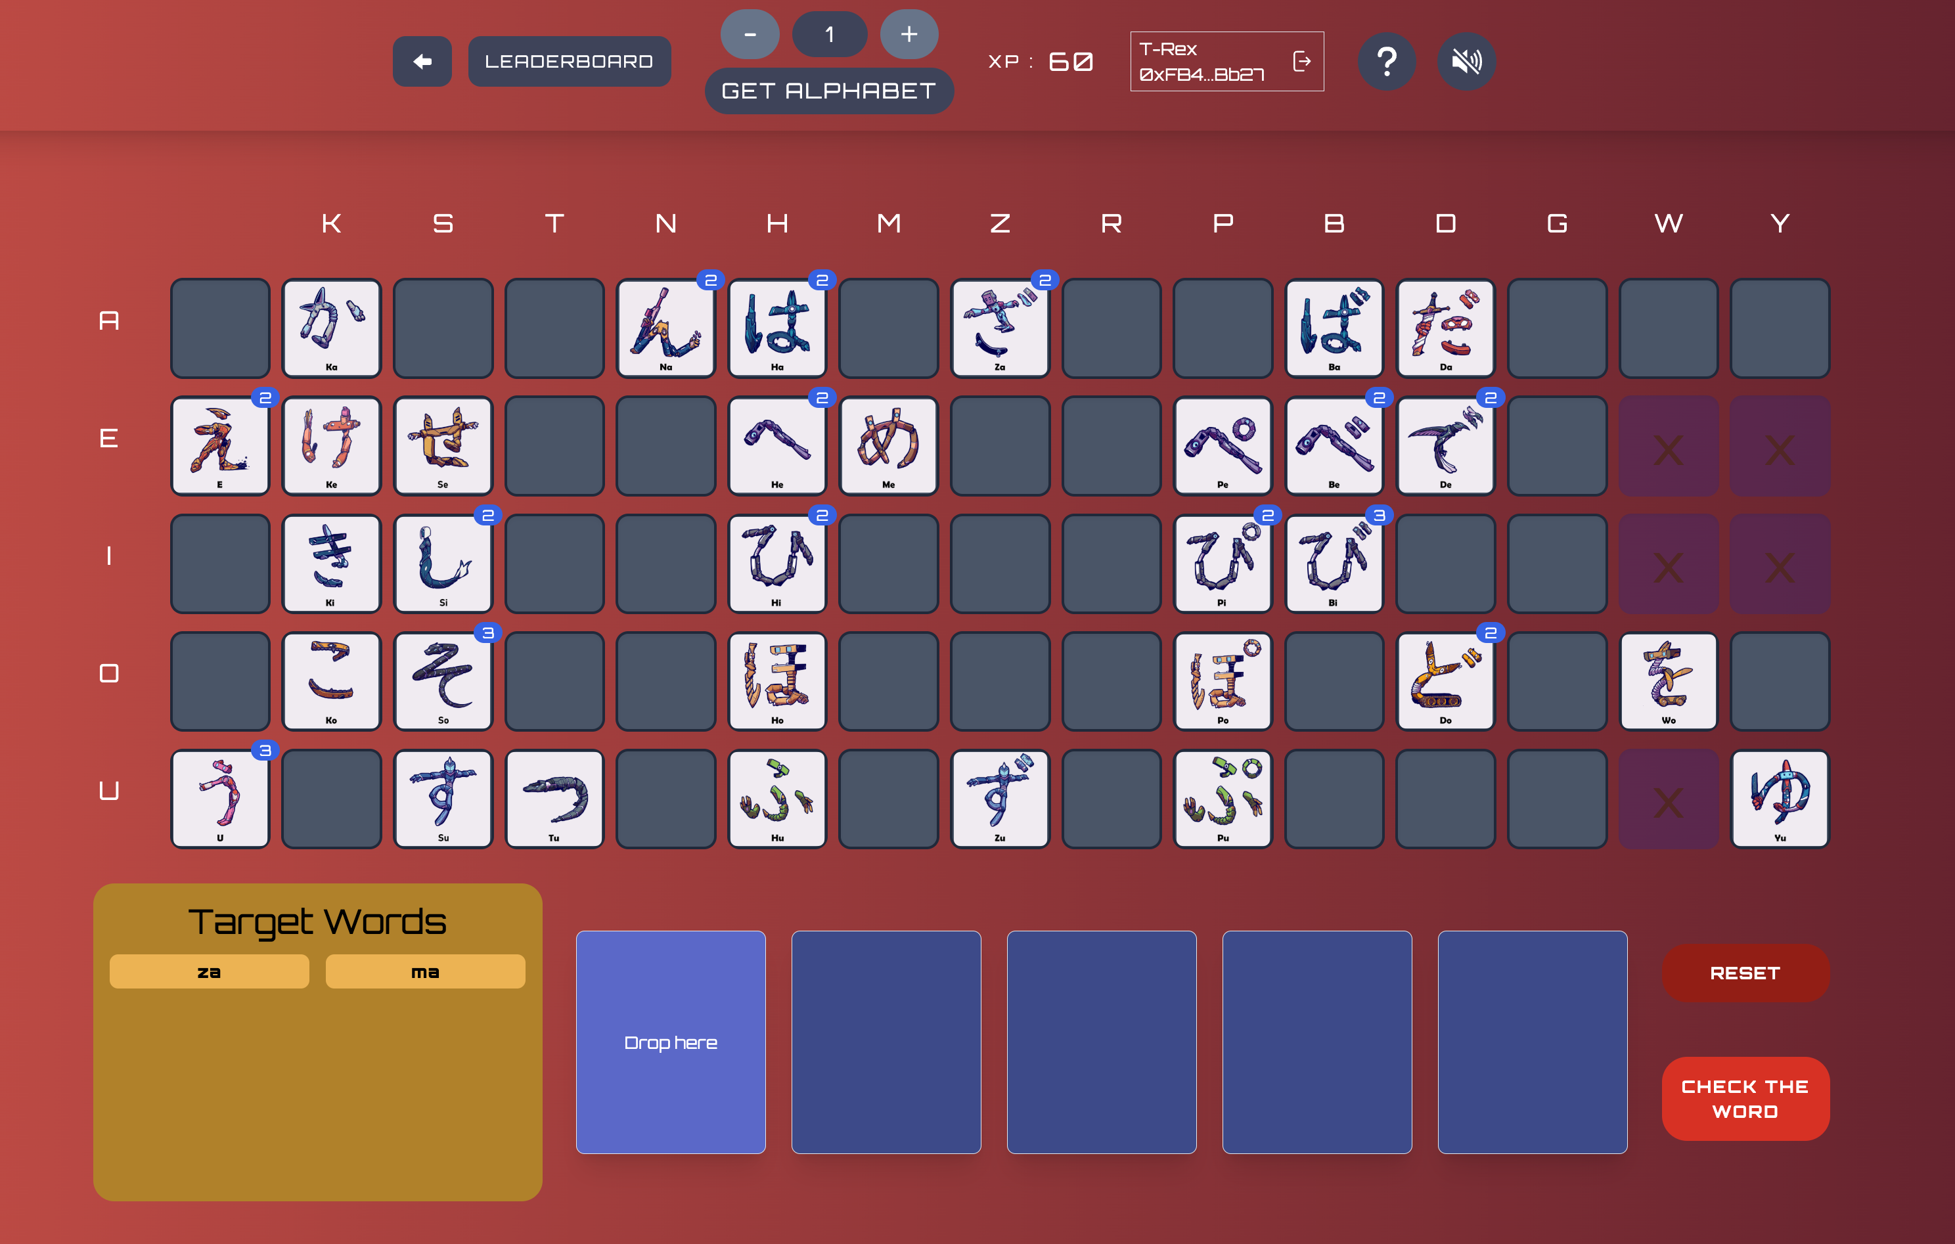Click the 'Drop here' slot
Viewport: 1955px width, 1244px height.
670,1042
